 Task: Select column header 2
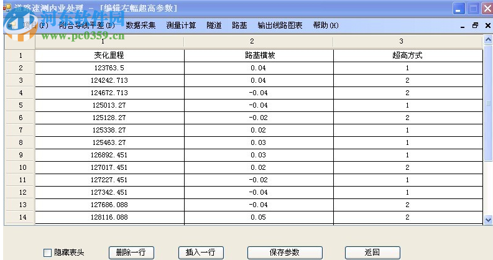[259, 42]
